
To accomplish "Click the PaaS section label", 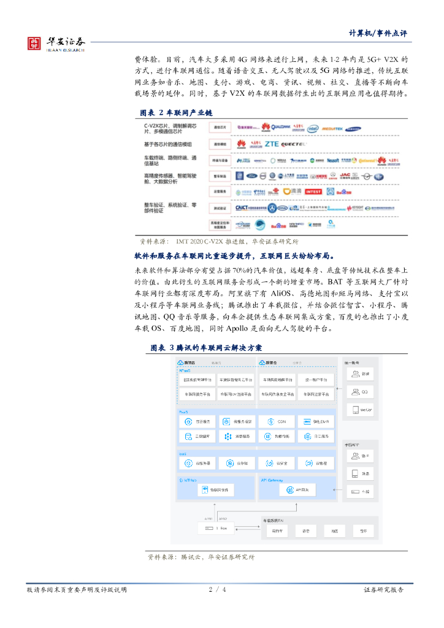I will pyautogui.click(x=183, y=412).
